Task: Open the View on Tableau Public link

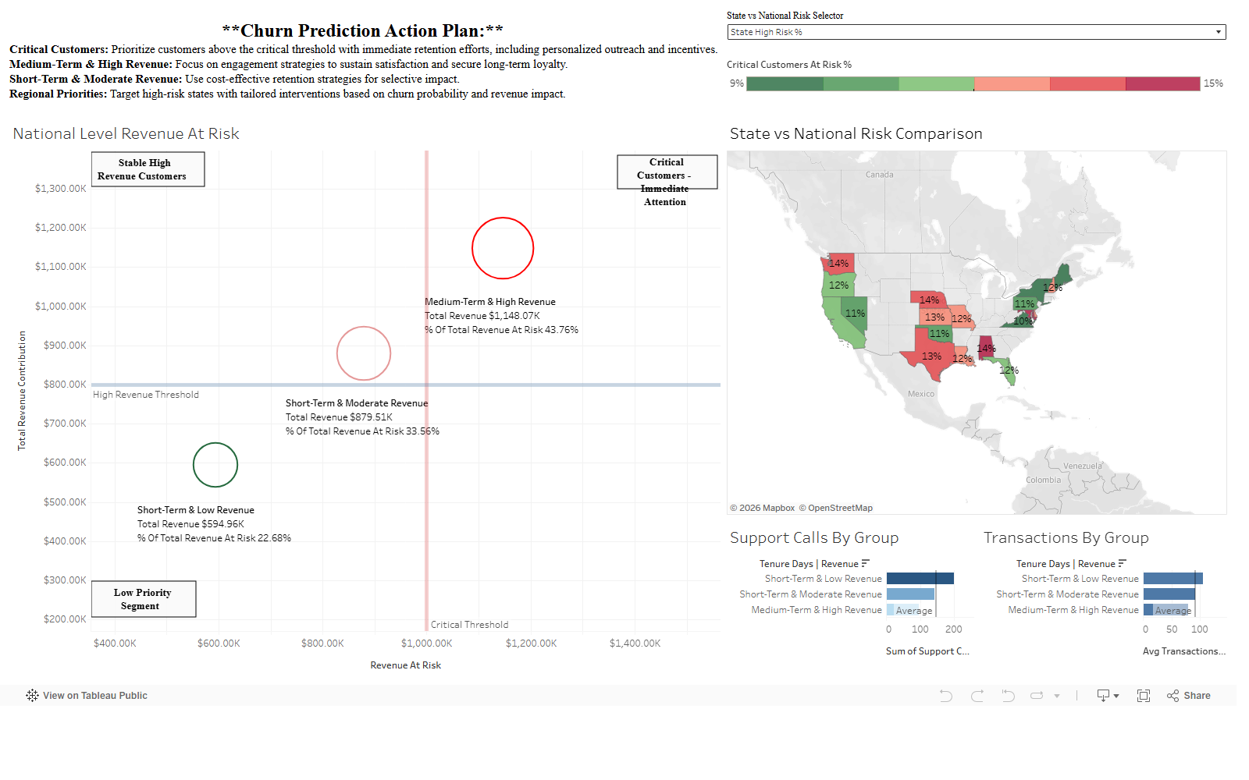Action: point(95,696)
